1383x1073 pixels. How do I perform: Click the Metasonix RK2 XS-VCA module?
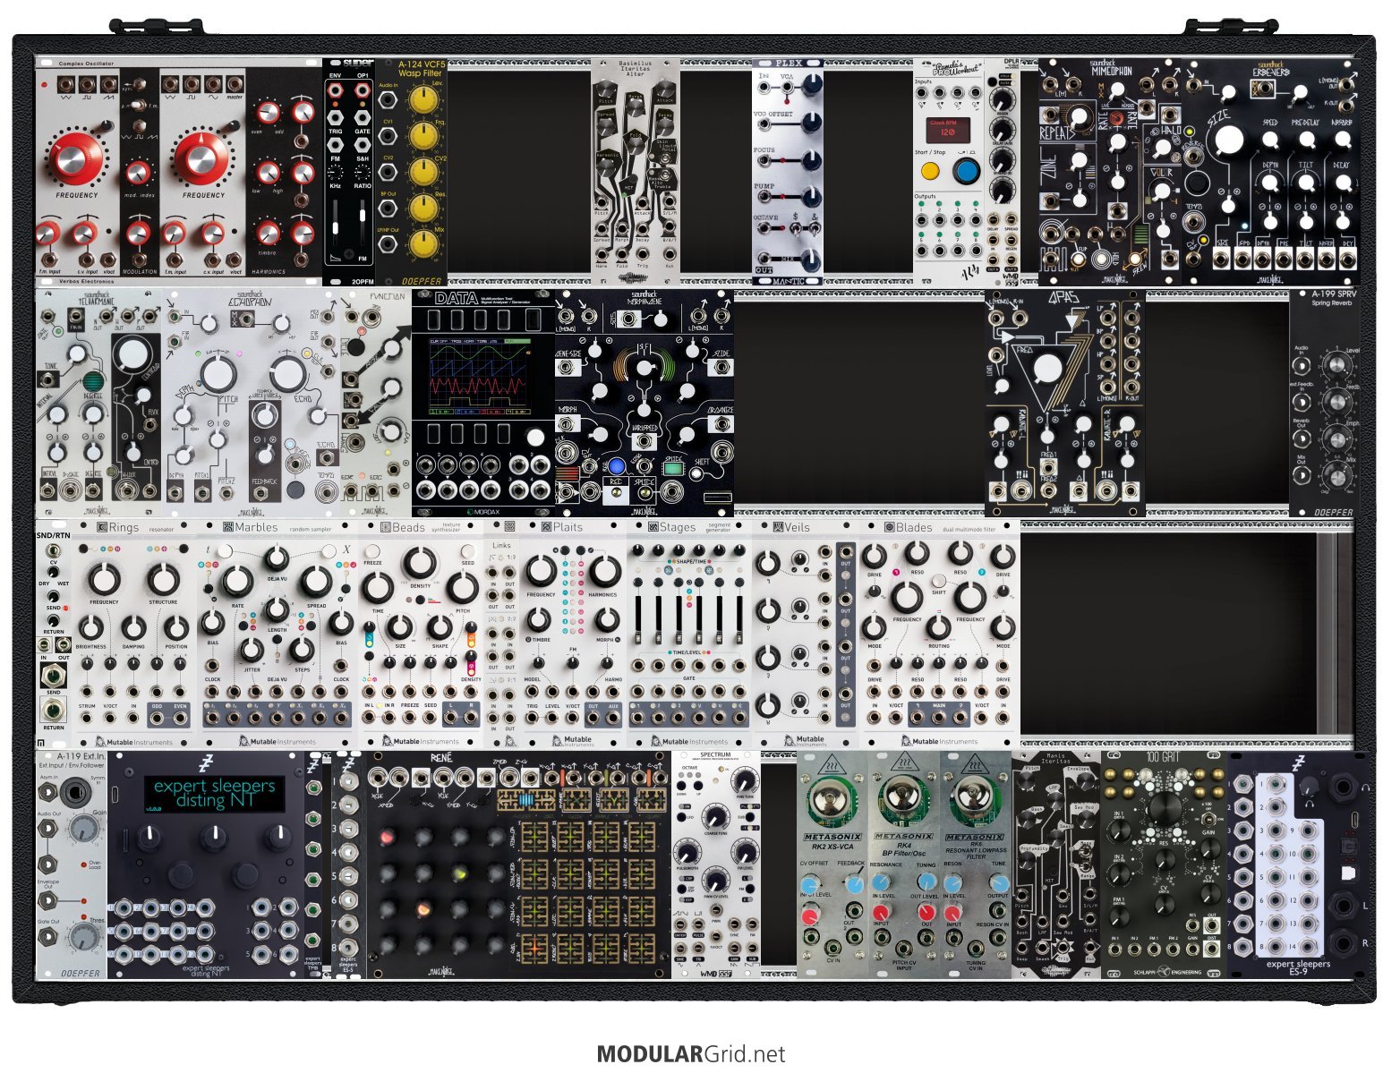click(x=832, y=864)
